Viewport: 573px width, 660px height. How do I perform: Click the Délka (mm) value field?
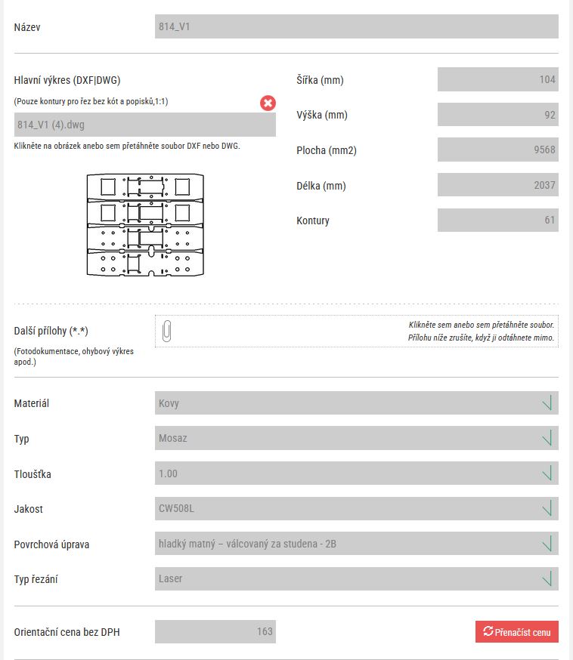tap(497, 185)
